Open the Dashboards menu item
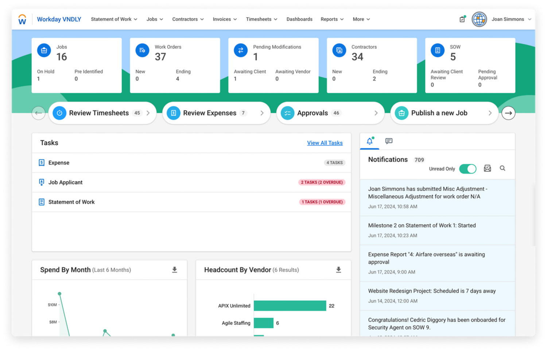 (299, 19)
